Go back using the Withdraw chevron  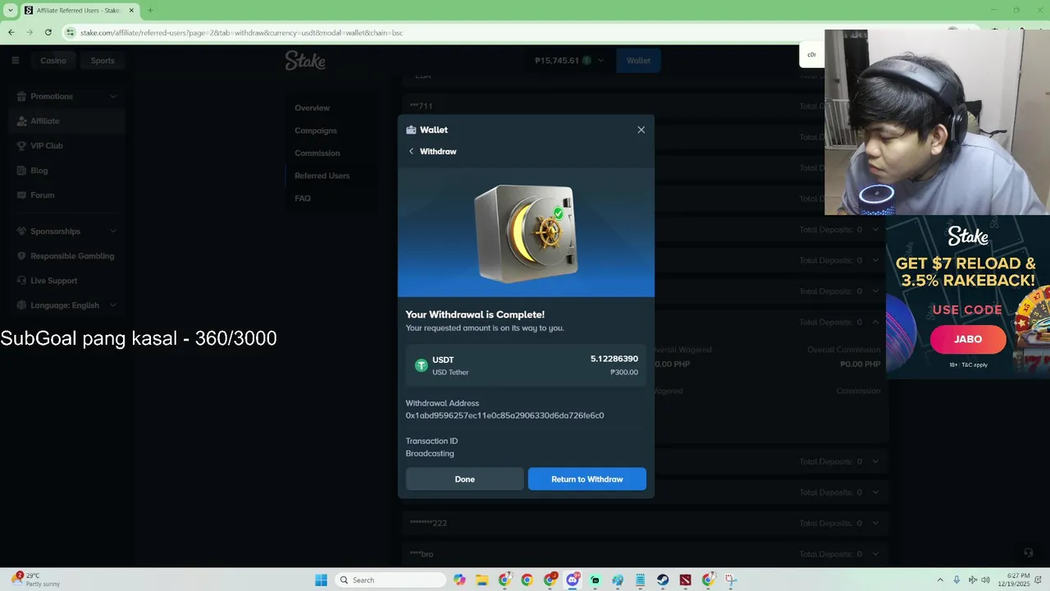[411, 151]
